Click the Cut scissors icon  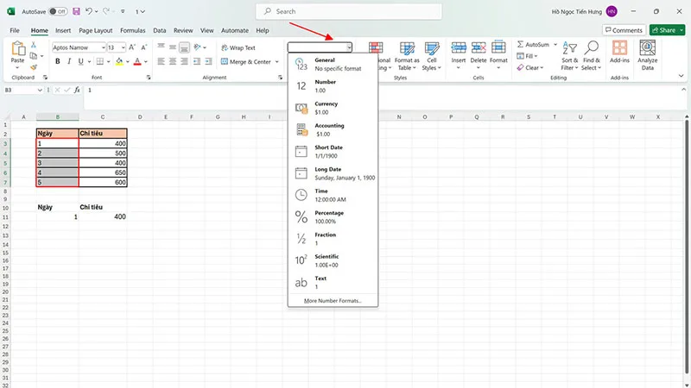coord(34,45)
